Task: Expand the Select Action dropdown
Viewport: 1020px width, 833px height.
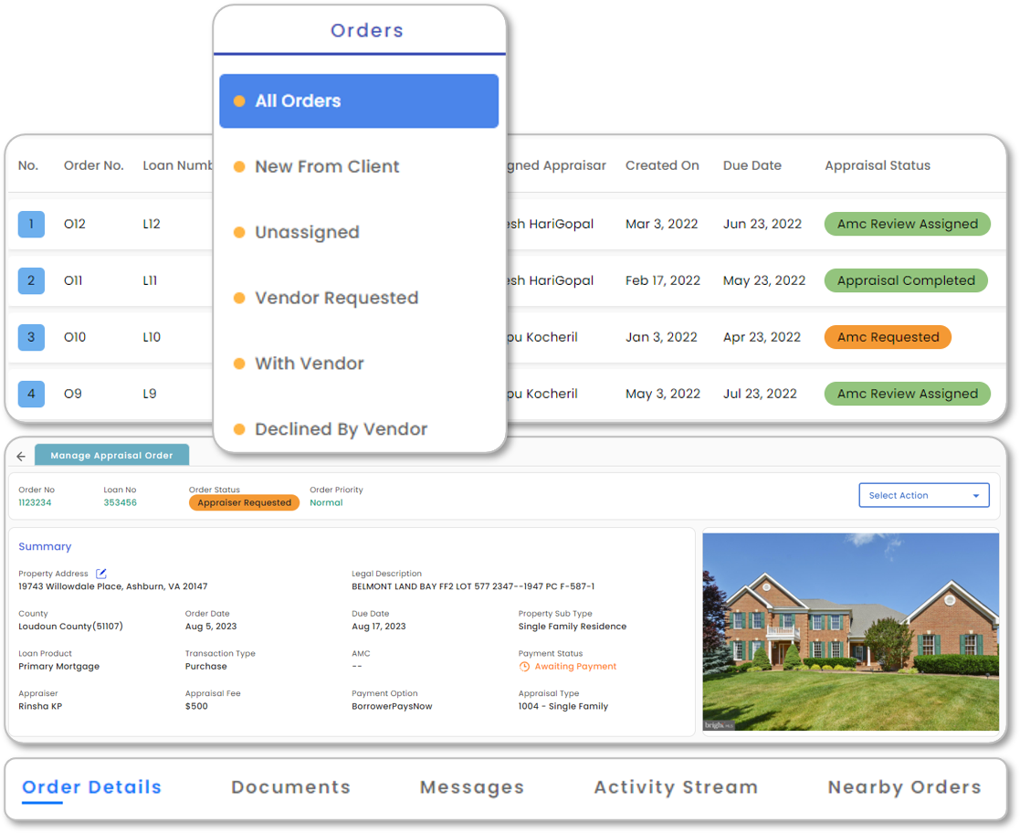Action: tap(923, 494)
